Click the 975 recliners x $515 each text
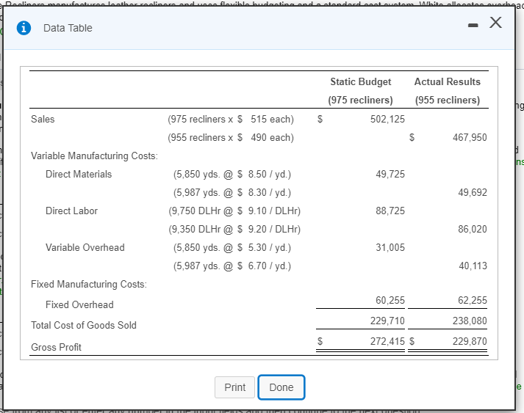The height and width of the screenshot is (413, 524). tap(231, 119)
